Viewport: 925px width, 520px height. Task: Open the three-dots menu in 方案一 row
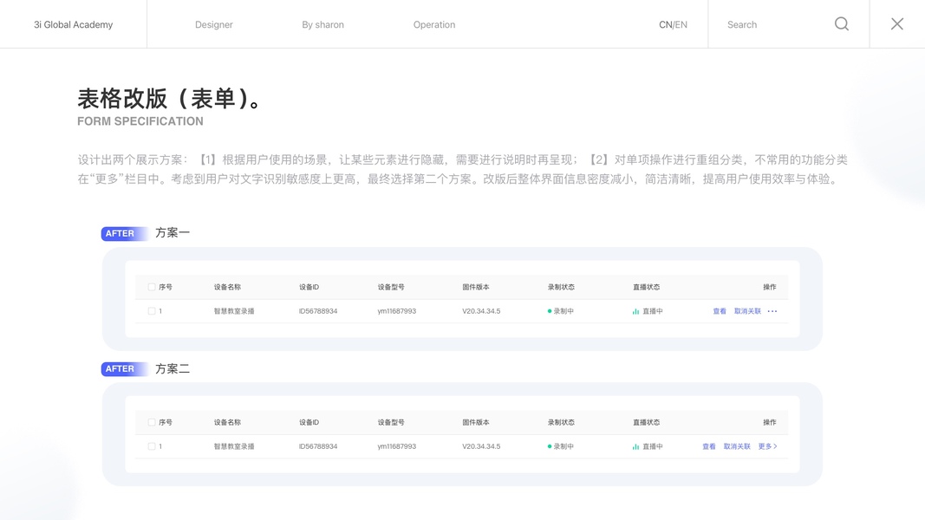click(772, 311)
